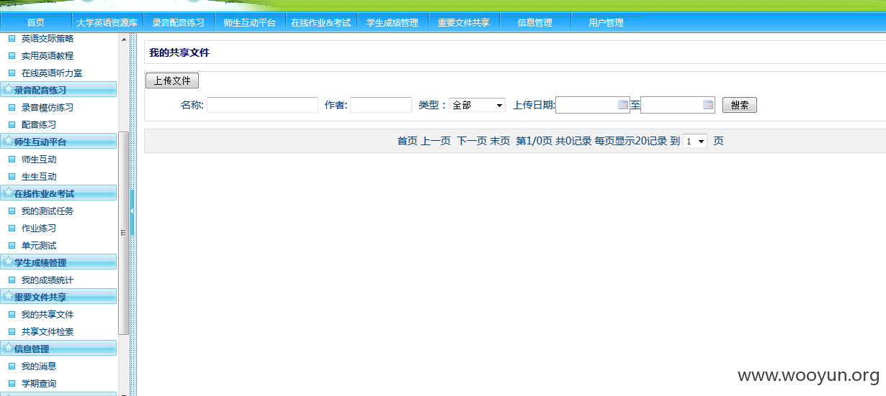Viewport: 886px width, 396px height.
Task: Collapse sidebar with splitter arrow handle
Action: coord(133,211)
